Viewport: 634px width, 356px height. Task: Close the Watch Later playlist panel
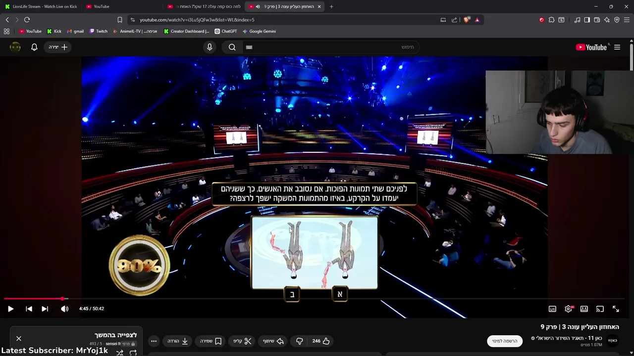(x=19, y=339)
